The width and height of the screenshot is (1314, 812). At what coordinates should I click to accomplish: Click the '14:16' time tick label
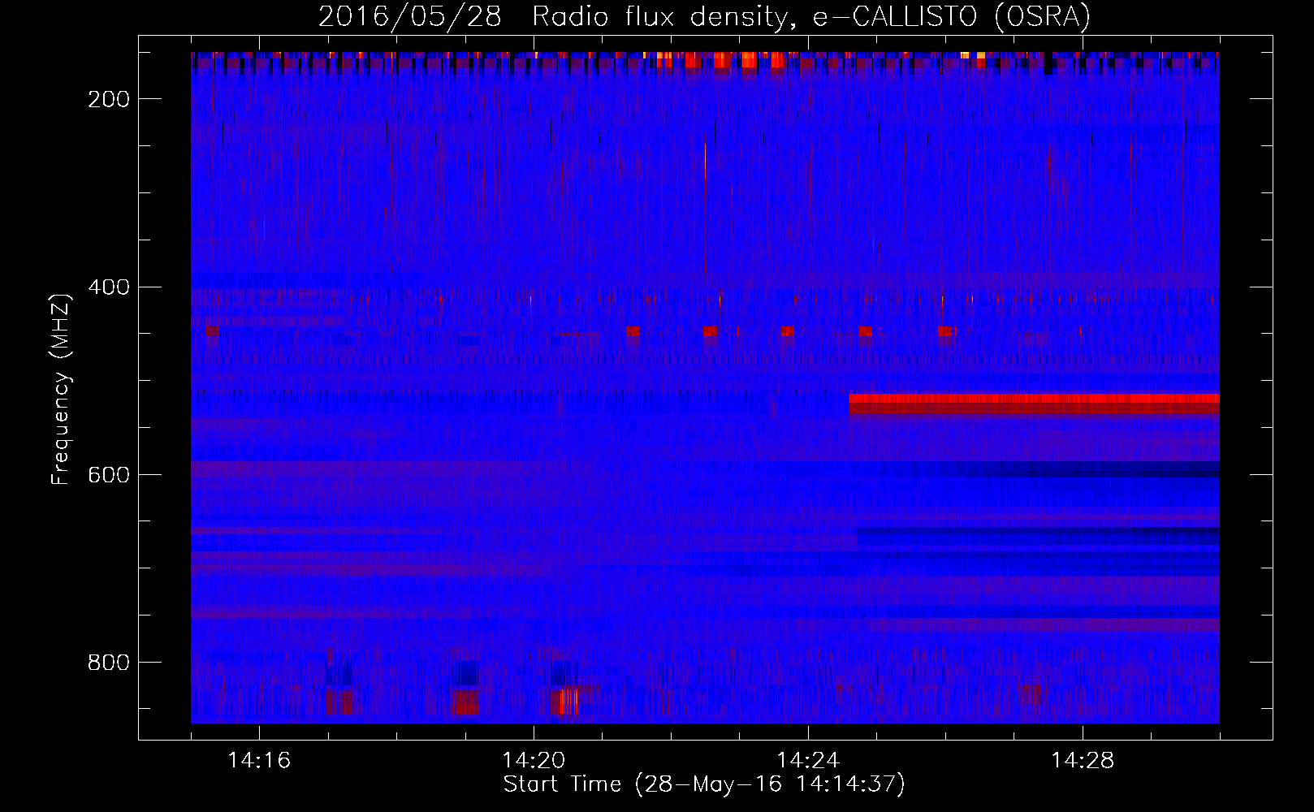(x=259, y=761)
